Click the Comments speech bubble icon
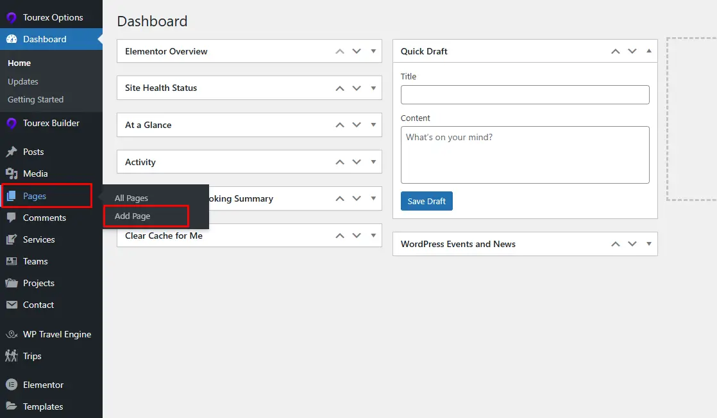This screenshot has height=418, width=717. [x=12, y=218]
